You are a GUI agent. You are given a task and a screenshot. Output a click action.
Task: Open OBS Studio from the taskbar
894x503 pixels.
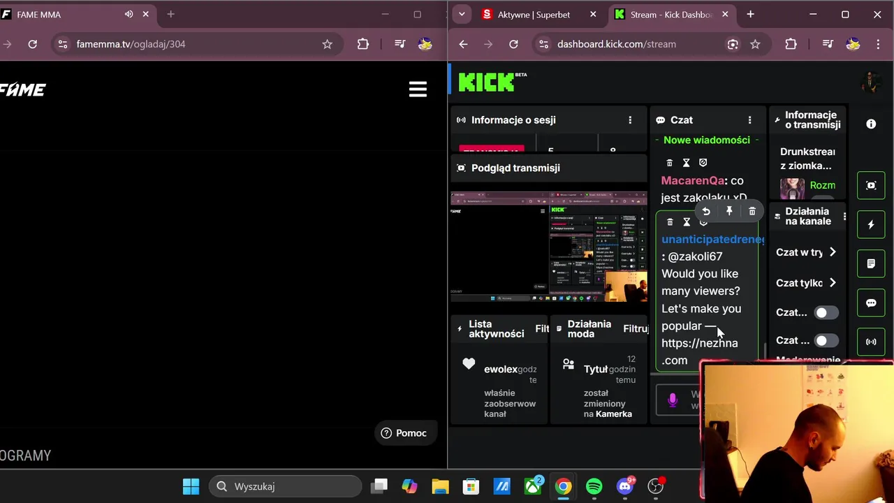(656, 486)
